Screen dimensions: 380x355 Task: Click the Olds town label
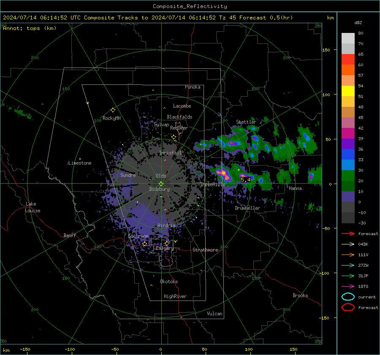pos(161,176)
